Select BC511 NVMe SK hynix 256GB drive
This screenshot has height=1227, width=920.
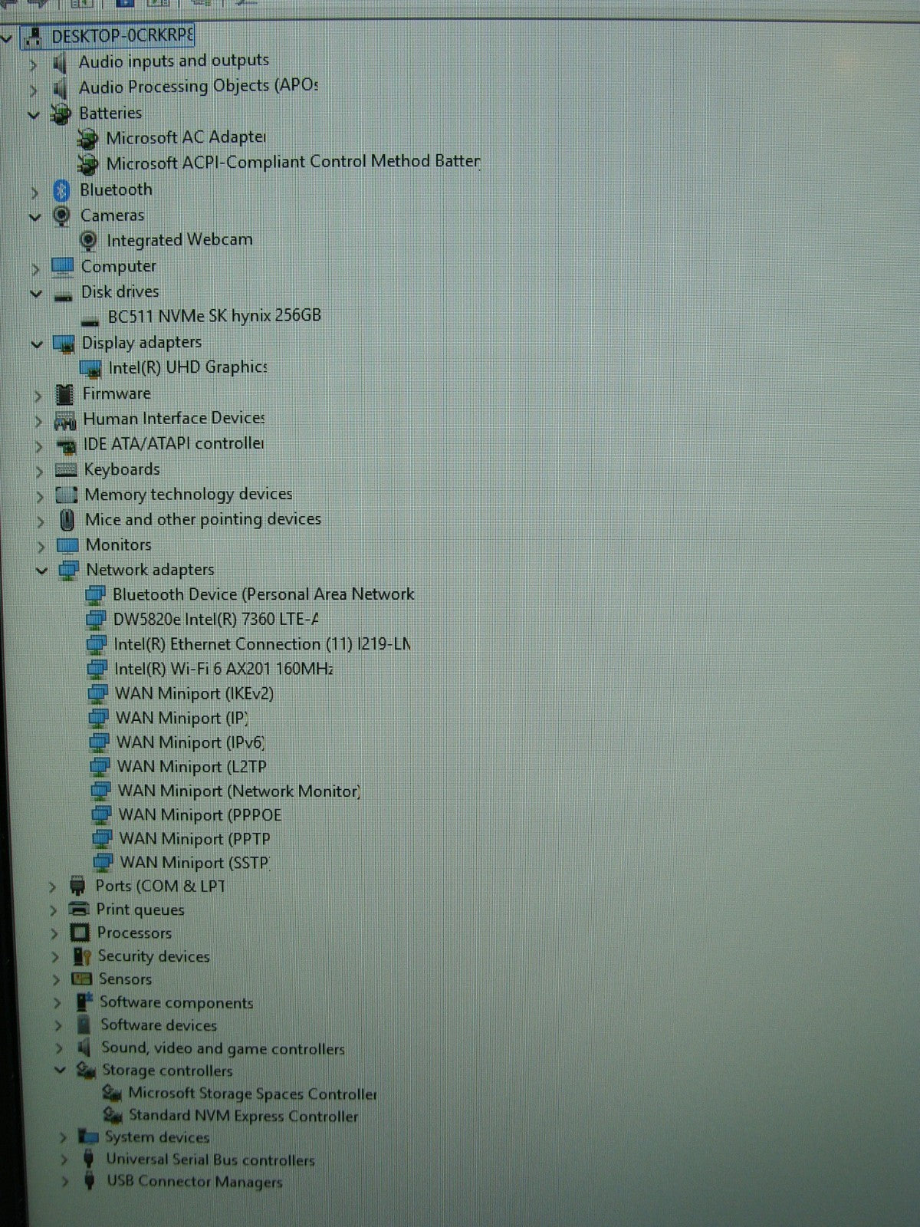214,316
